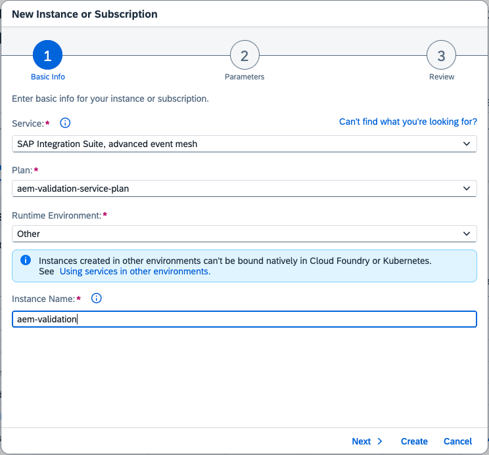Click the Next button

click(x=367, y=441)
